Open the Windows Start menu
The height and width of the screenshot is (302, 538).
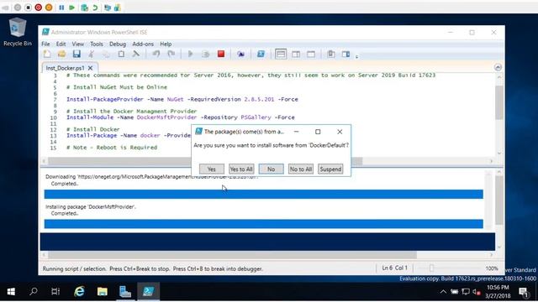tap(11, 291)
